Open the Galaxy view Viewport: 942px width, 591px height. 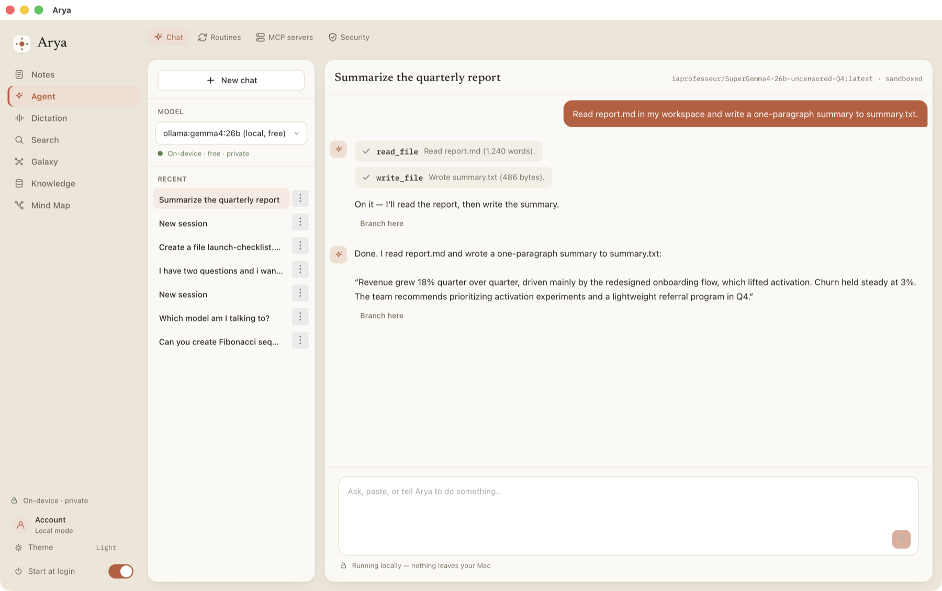(x=73, y=162)
